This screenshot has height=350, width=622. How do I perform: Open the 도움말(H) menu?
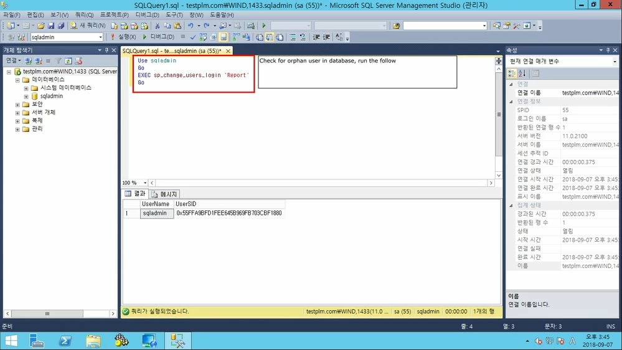(x=222, y=15)
